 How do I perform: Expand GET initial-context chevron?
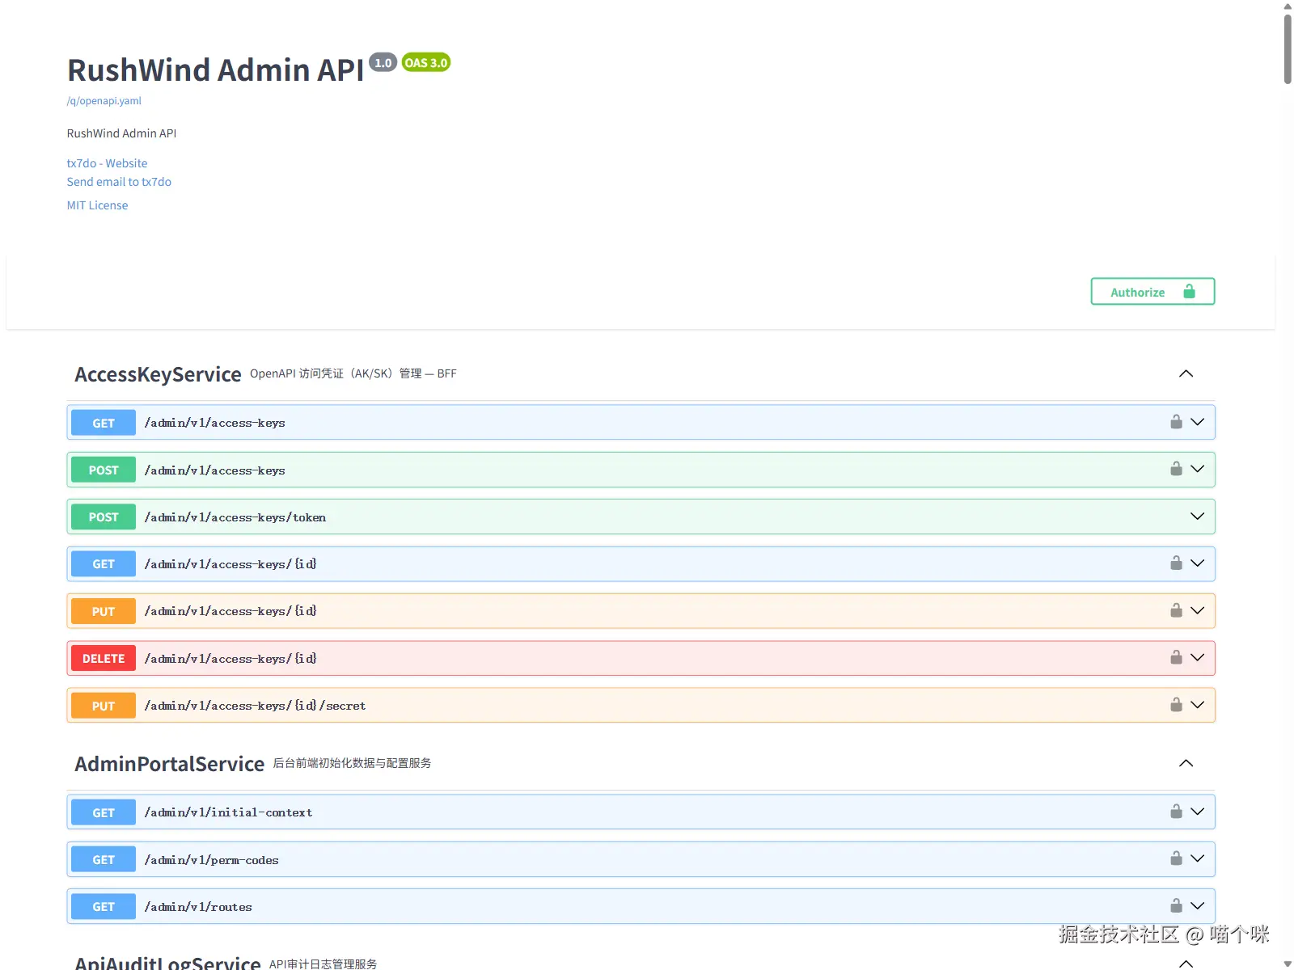click(1198, 812)
